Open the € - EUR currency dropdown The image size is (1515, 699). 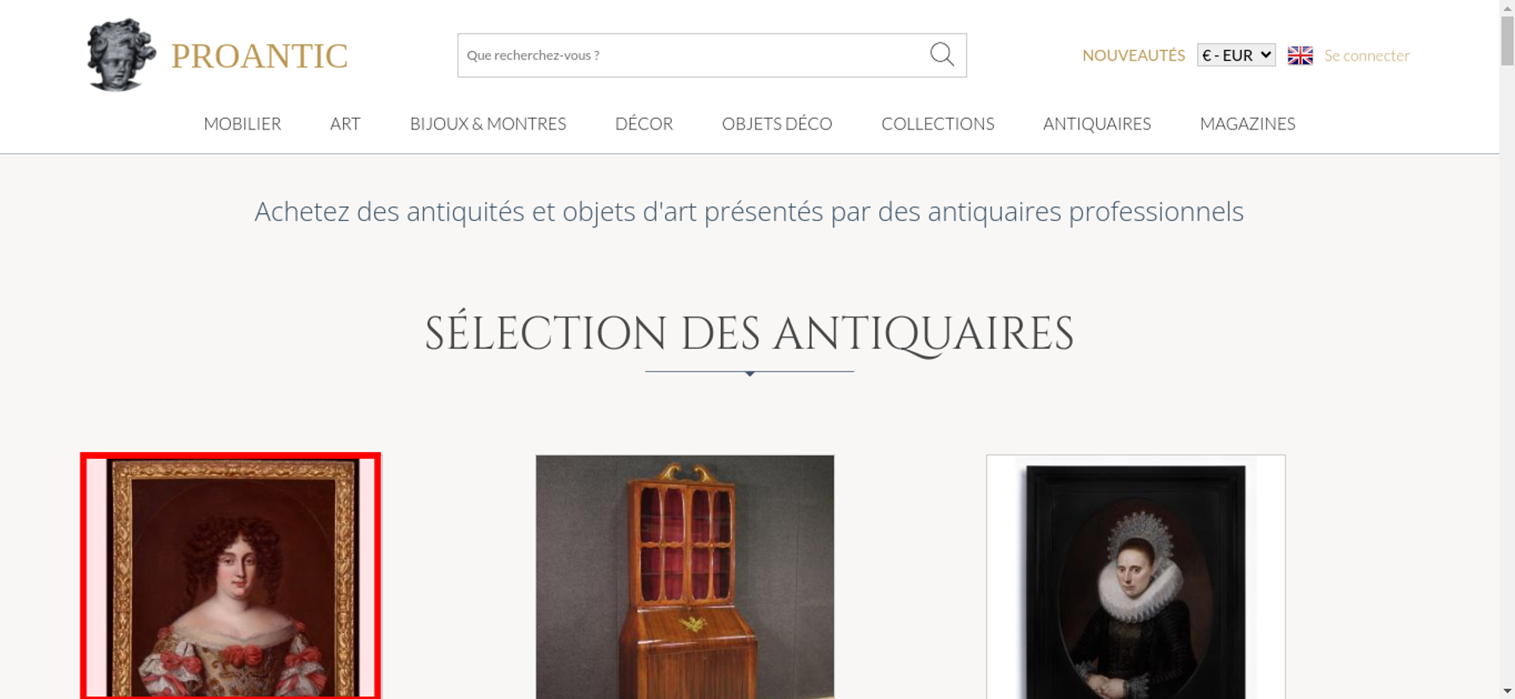point(1236,55)
